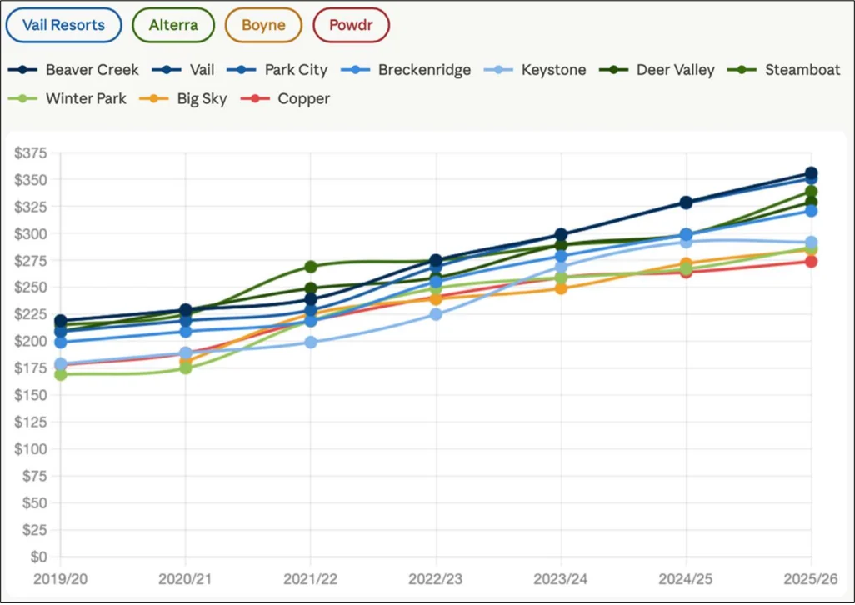Click Beaver Creek 2025/26 data point
This screenshot has width=855, height=605.
point(811,173)
